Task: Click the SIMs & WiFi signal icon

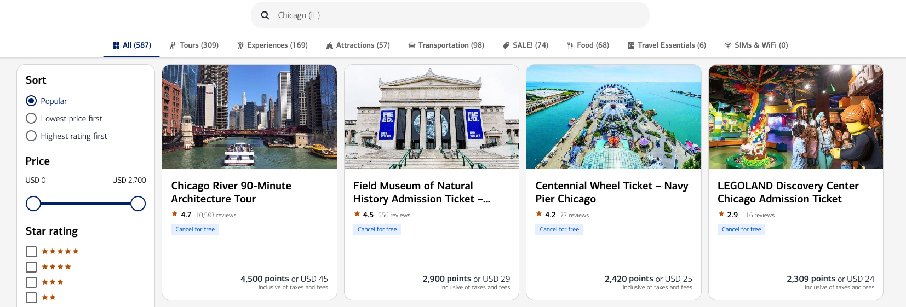Action: point(728,45)
